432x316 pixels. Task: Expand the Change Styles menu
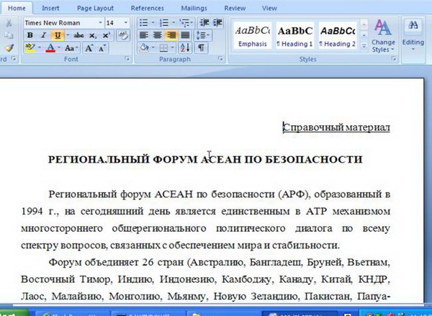click(x=383, y=37)
